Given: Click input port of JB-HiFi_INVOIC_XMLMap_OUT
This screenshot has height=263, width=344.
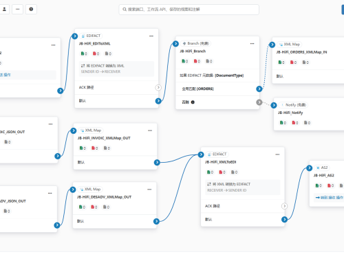Looking at the screenshot, I should [x=74, y=130].
